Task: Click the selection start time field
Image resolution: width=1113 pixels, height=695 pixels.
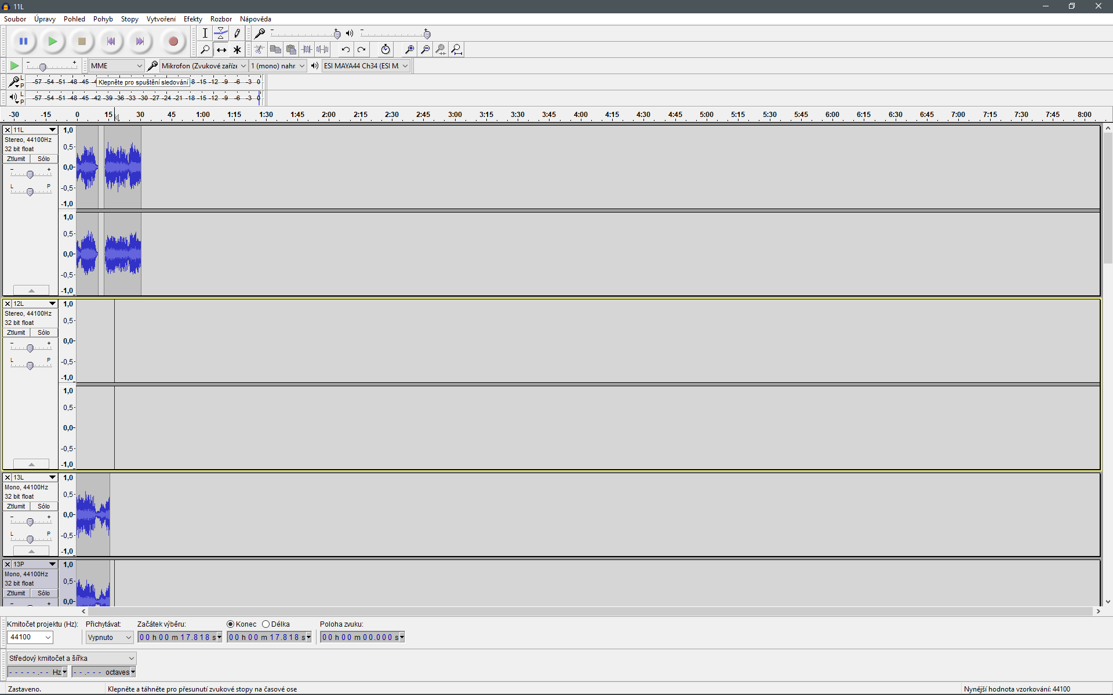Action: (180, 637)
